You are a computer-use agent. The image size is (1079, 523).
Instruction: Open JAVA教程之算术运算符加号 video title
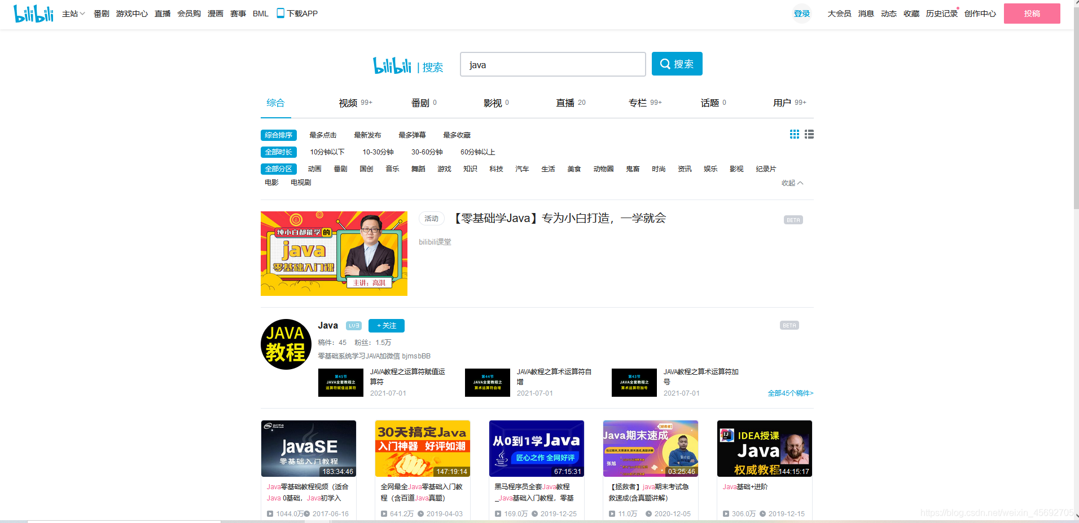[x=701, y=376]
